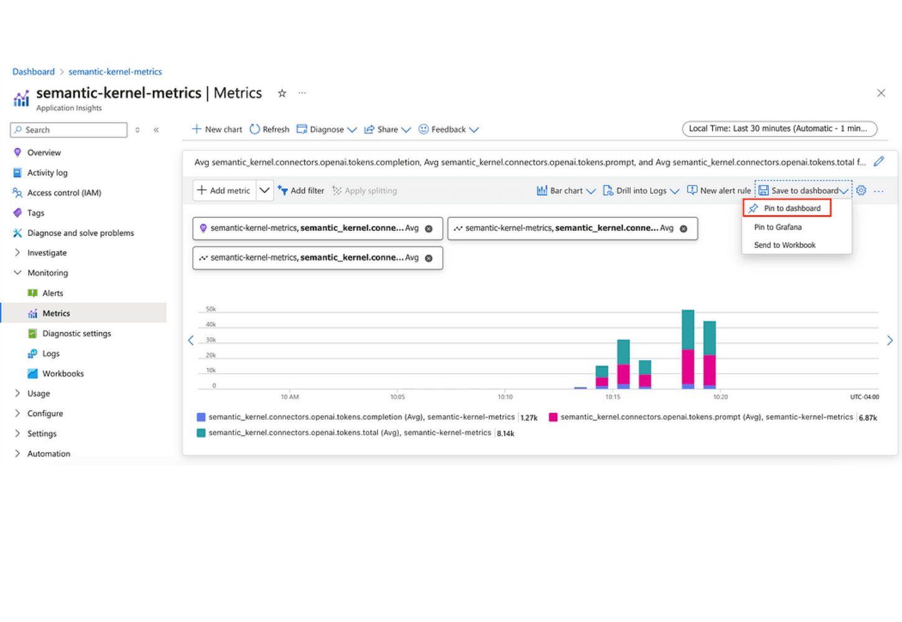902x622 pixels.
Task: Click the next arrow on chart right edge
Action: point(890,340)
